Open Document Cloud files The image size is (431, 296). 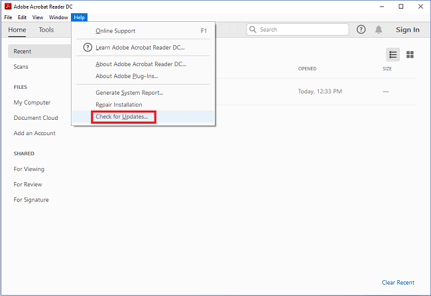pos(36,118)
